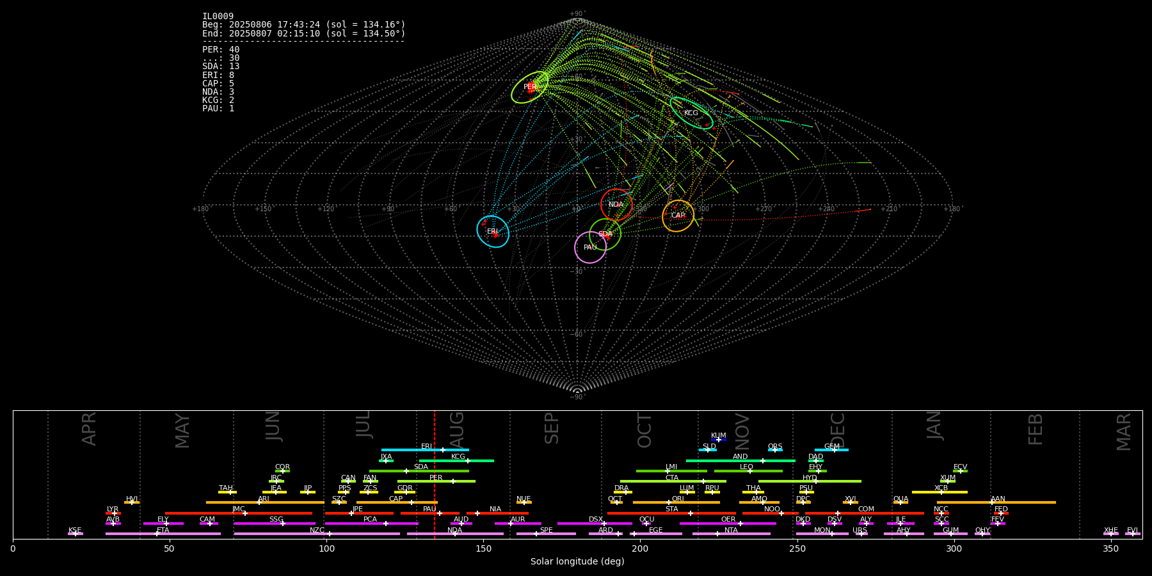Click the KUM shower bar on the timeline
The height and width of the screenshot is (576, 1152).
tap(719, 440)
